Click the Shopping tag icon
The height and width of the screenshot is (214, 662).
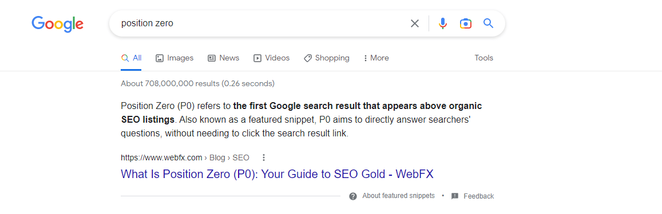[308, 58]
